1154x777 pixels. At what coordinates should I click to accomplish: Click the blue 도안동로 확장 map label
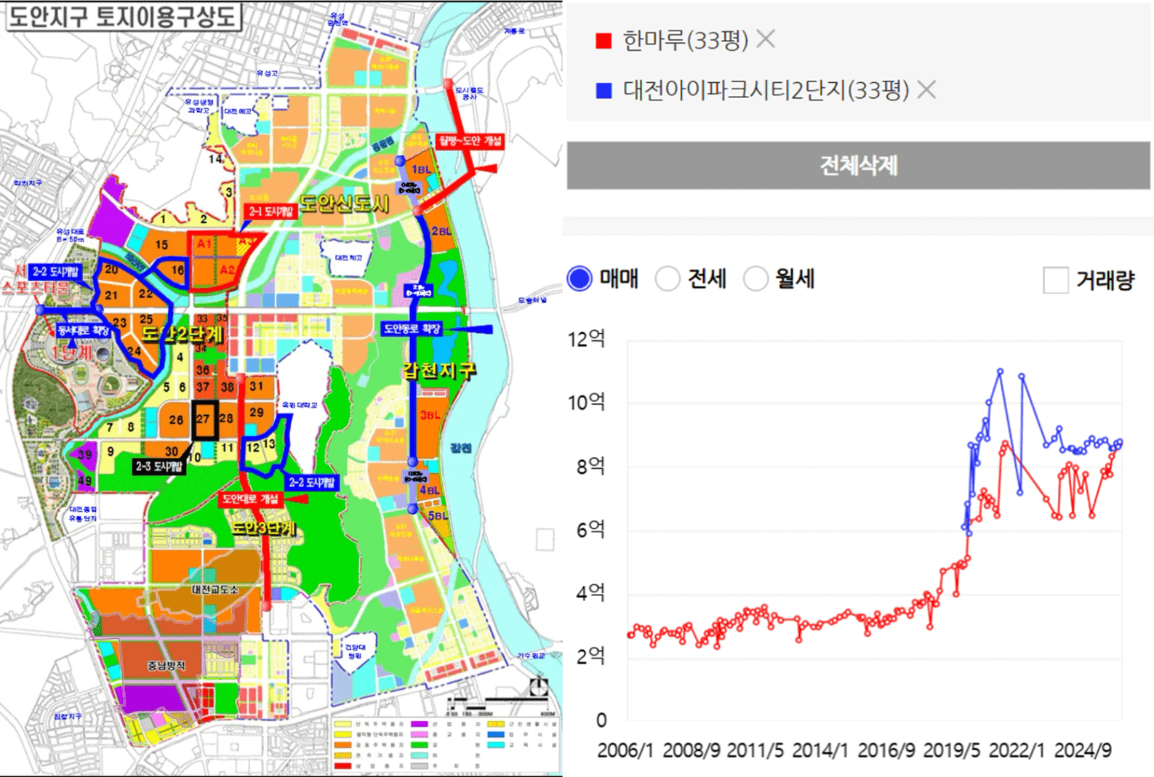412,329
